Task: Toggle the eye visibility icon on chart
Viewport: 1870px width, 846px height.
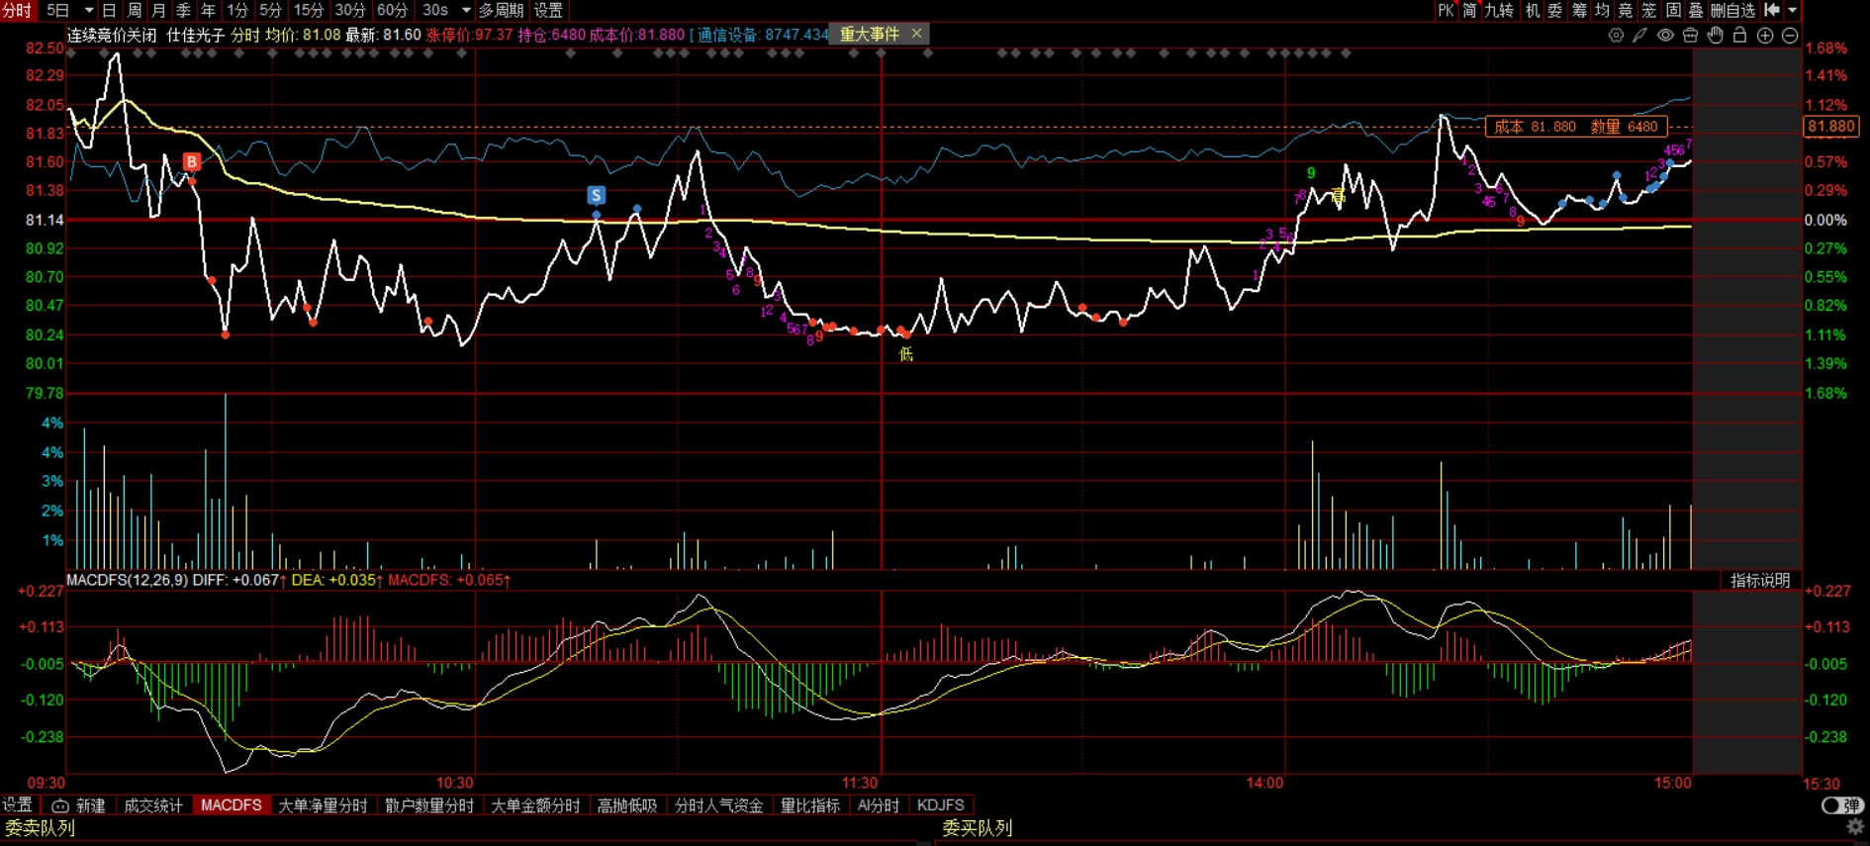Action: tap(1665, 35)
